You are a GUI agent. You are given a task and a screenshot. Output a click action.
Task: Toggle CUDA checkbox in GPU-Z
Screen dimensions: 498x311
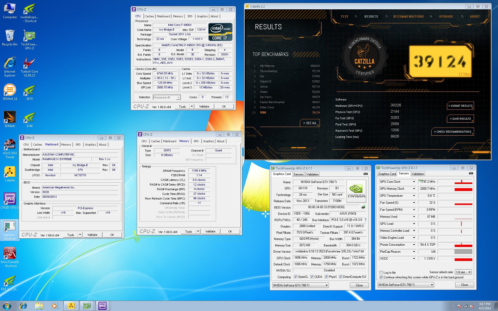point(311,277)
